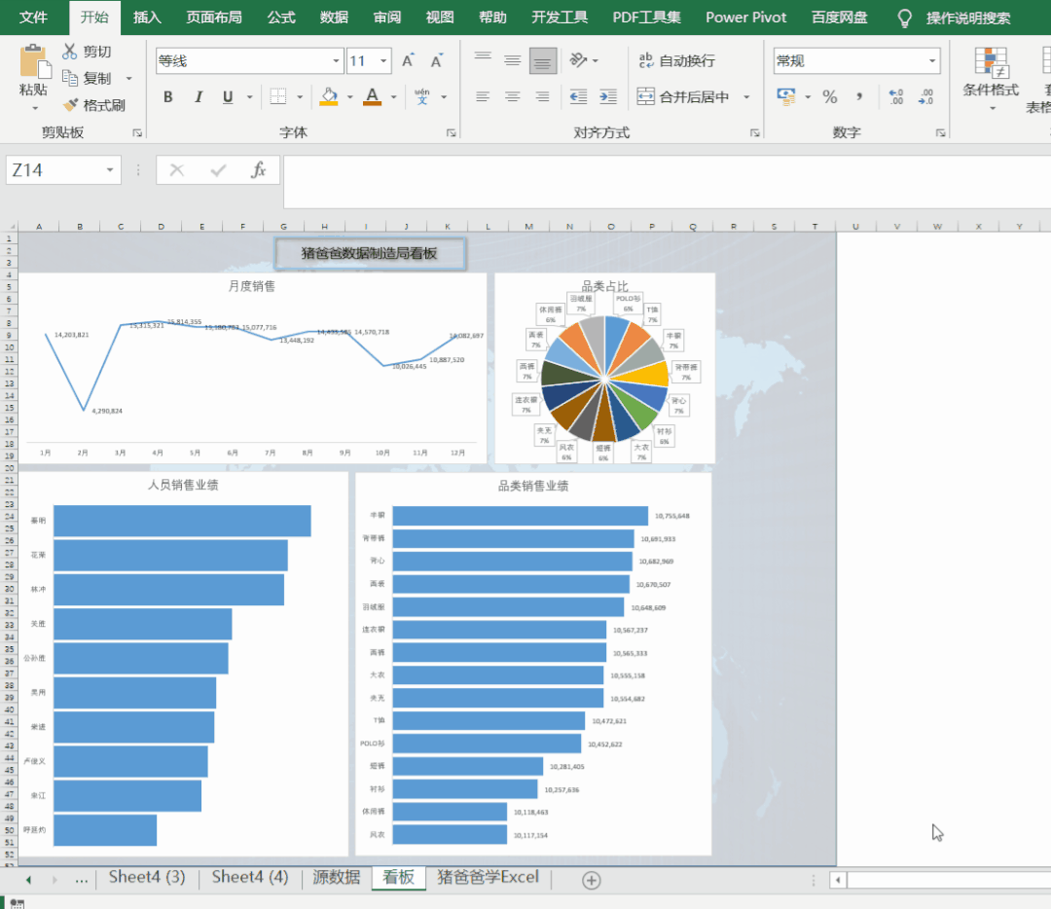1051x909 pixels.
Task: Click in the formula bar input
Action: (667, 182)
